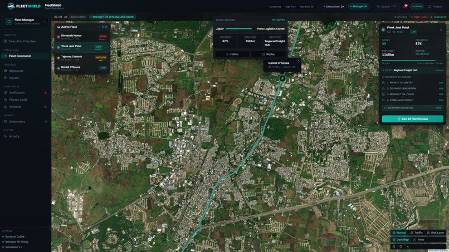Toggle the Online status pill
The height and width of the screenshot is (252, 449).
(417, 6)
